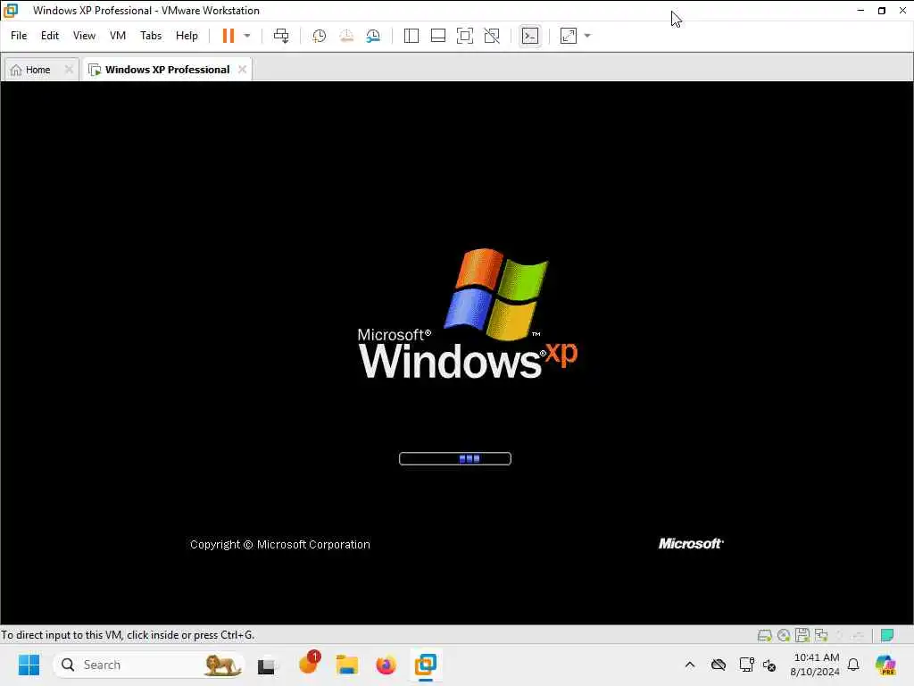This screenshot has width=914, height=686.
Task: Pause the virtual machine with the orange button
Action: tap(228, 36)
